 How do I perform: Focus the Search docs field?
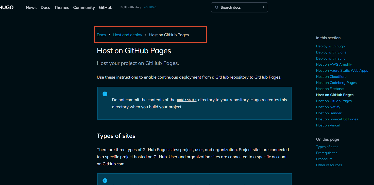tap(240, 7)
